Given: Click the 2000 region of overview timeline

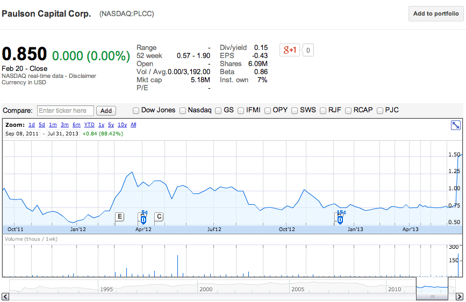Looking at the screenshot, I should click(x=206, y=289).
